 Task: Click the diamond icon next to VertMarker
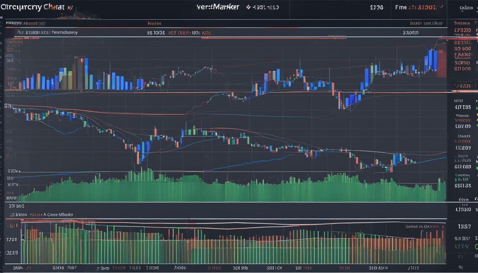pos(248,7)
